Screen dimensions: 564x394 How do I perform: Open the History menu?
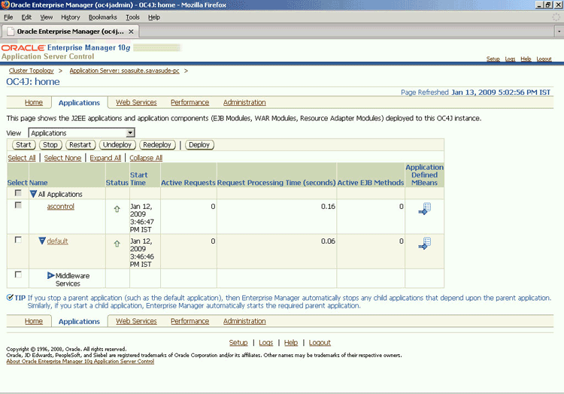(71, 17)
